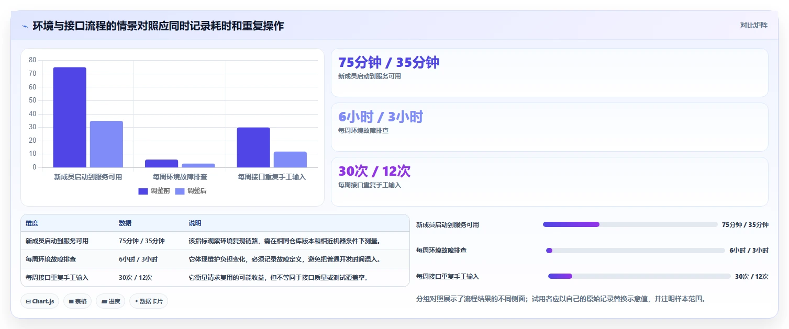Click the 每周环境故障排查 progress label

[441, 251]
